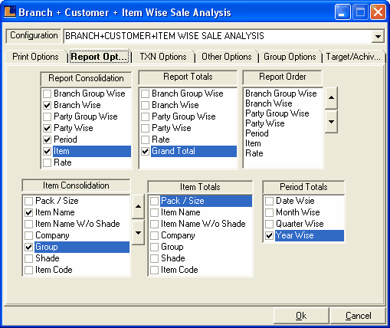Click the Item Totals header

pyautogui.click(x=200, y=187)
